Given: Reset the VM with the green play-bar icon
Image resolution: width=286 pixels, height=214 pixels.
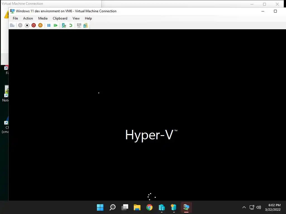Looking at the screenshot, I should pyautogui.click(x=56, y=25).
